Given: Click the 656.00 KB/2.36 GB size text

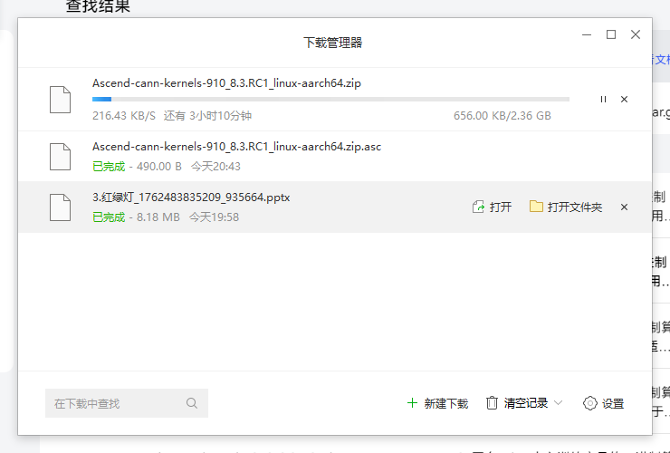Looking at the screenshot, I should [502, 116].
